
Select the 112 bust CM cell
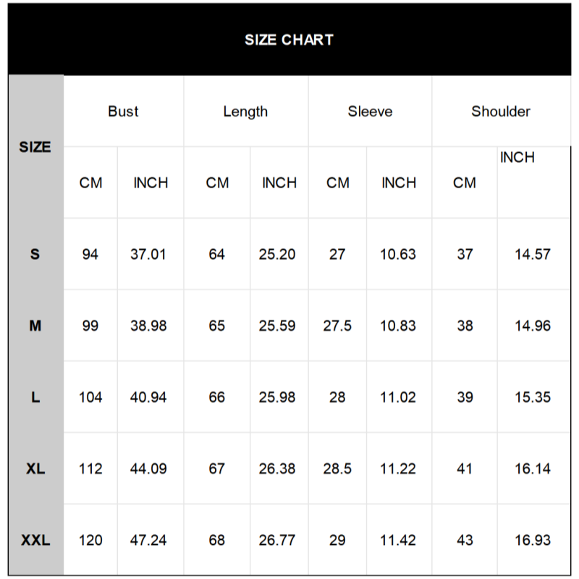[x=90, y=469]
